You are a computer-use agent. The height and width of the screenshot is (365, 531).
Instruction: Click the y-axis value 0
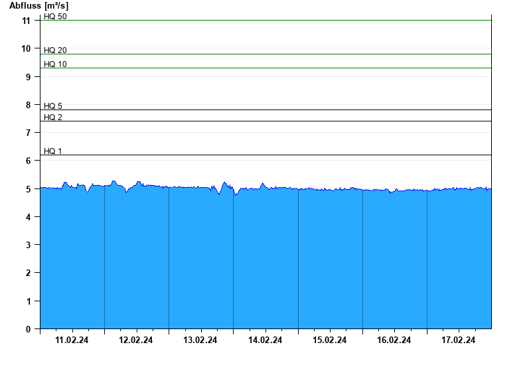pyautogui.click(x=28, y=329)
